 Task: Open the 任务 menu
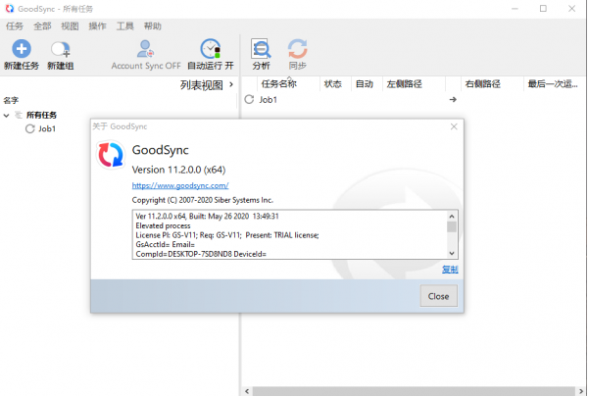[15, 25]
